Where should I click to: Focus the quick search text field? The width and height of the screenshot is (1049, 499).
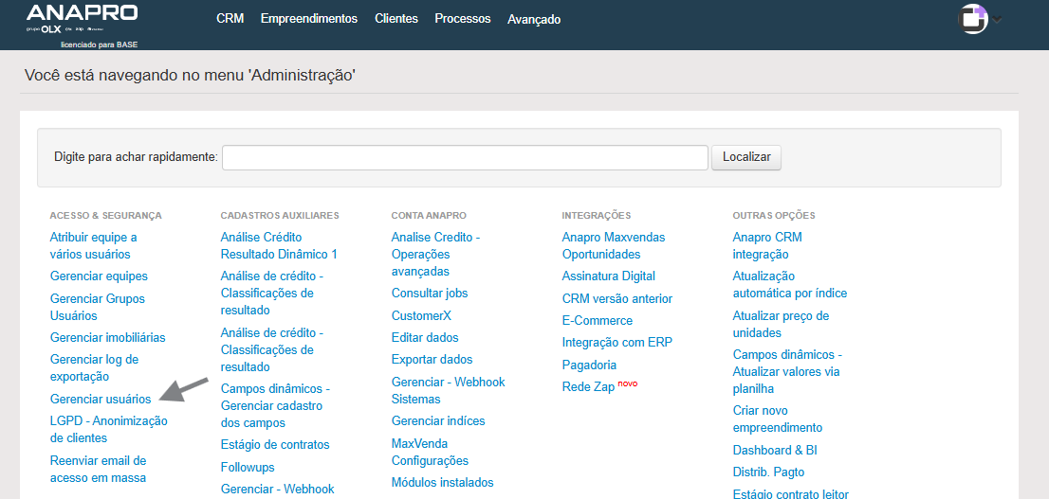(x=465, y=157)
